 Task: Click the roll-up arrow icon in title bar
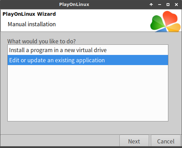[x=151, y=5]
